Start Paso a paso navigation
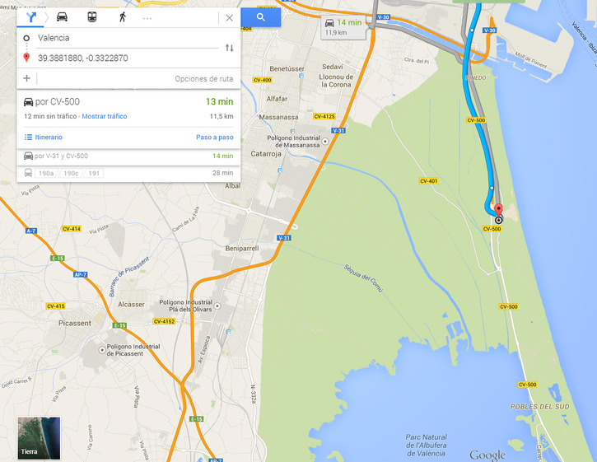597x462 pixels. pyautogui.click(x=215, y=137)
